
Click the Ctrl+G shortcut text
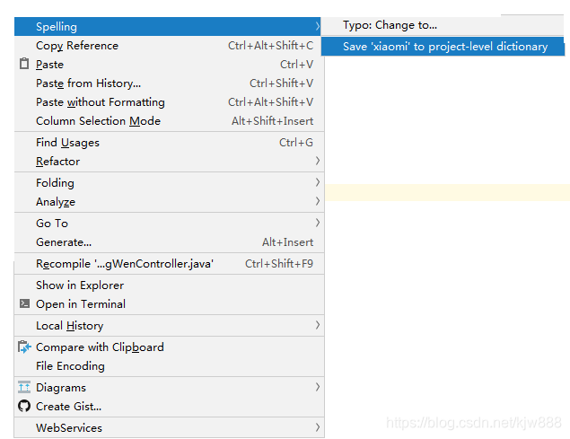tap(296, 143)
